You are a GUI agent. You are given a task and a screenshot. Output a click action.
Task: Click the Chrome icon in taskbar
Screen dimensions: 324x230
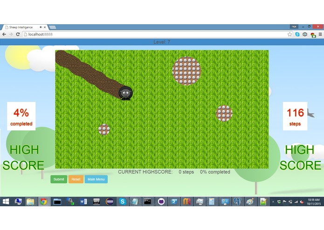click(x=43, y=202)
